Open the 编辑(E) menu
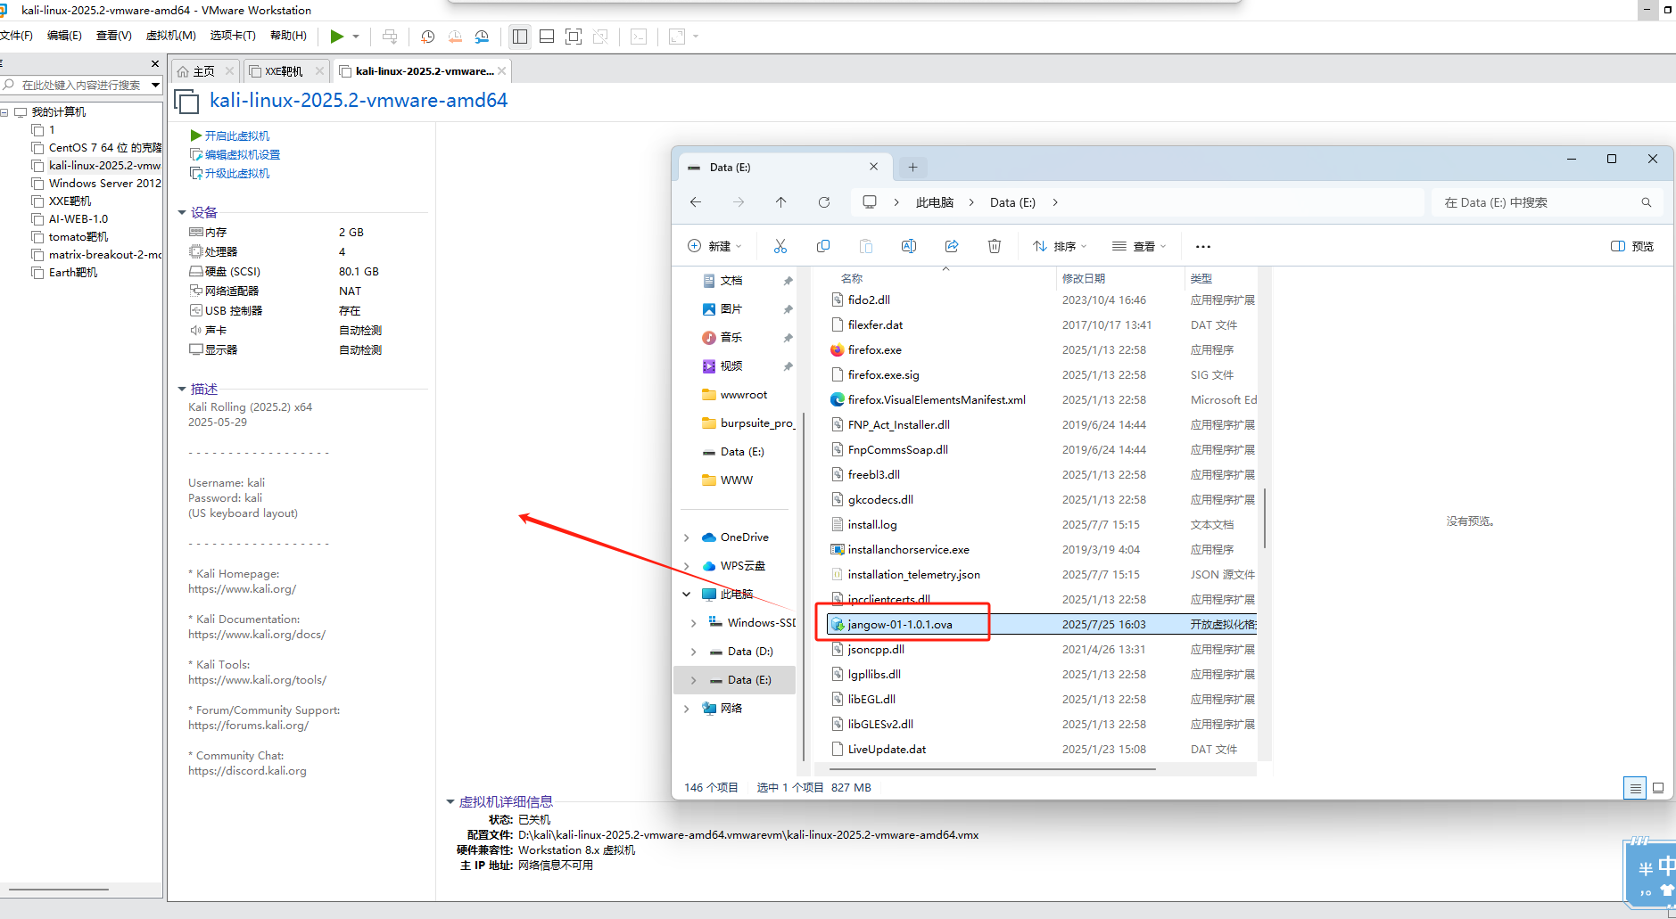Screen dimensions: 1676x919 (x=64, y=36)
